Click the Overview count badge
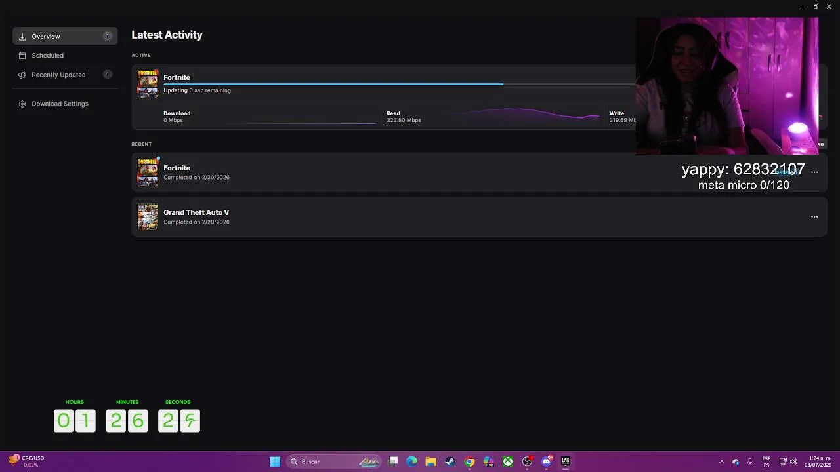840x472 pixels. coord(107,36)
